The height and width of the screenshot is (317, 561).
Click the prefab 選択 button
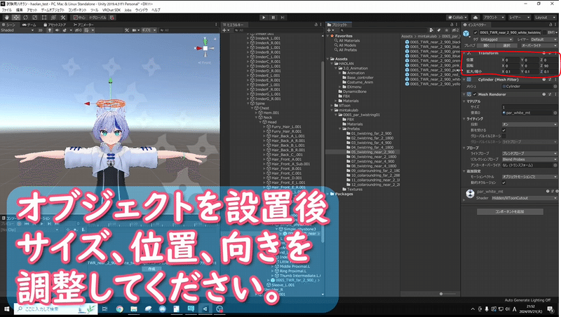pyautogui.click(x=506, y=45)
